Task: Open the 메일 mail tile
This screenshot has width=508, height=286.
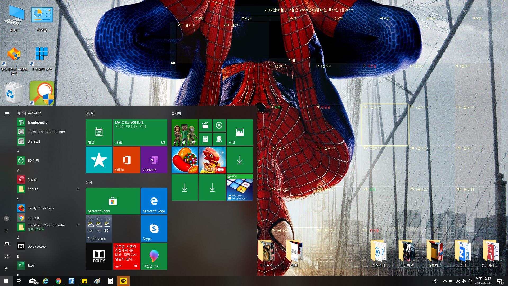Action: coord(140,132)
